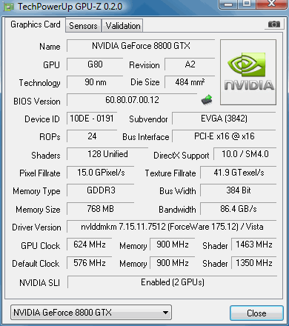Click the Memory Type field GDDR3

pos(101,190)
